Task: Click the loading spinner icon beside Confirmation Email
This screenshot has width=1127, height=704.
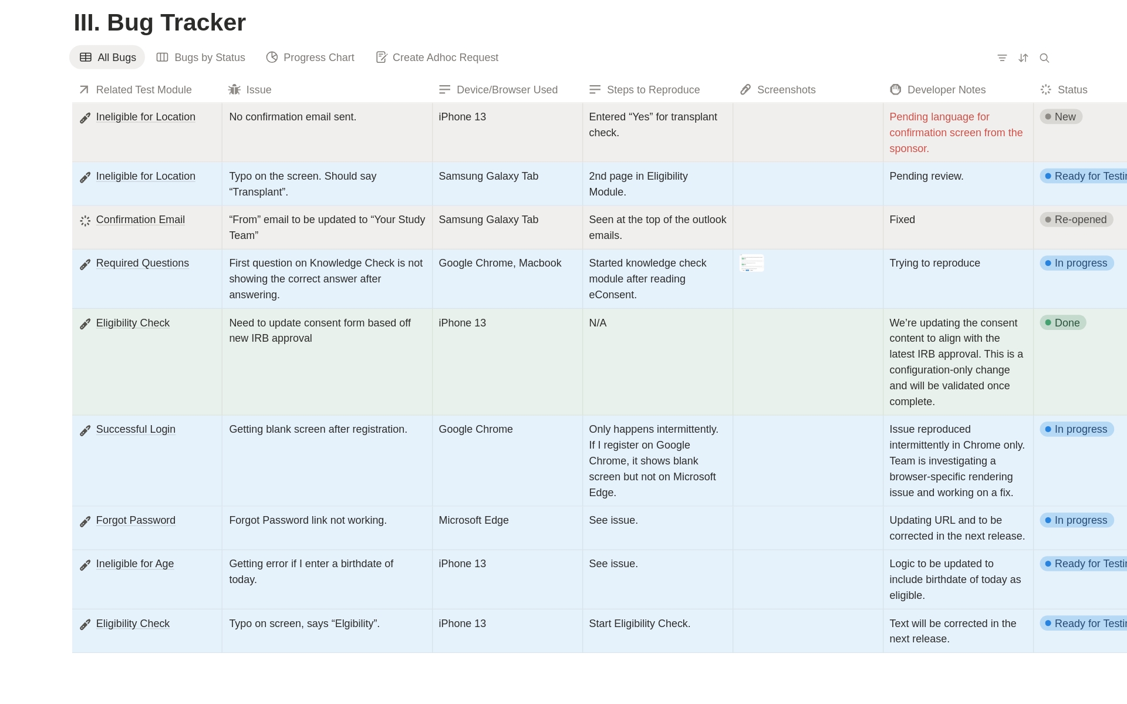Action: click(x=85, y=220)
